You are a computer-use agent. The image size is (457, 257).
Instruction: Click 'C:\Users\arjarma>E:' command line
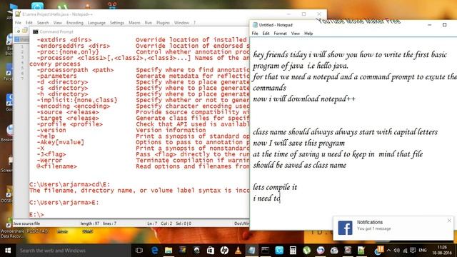click(64, 203)
